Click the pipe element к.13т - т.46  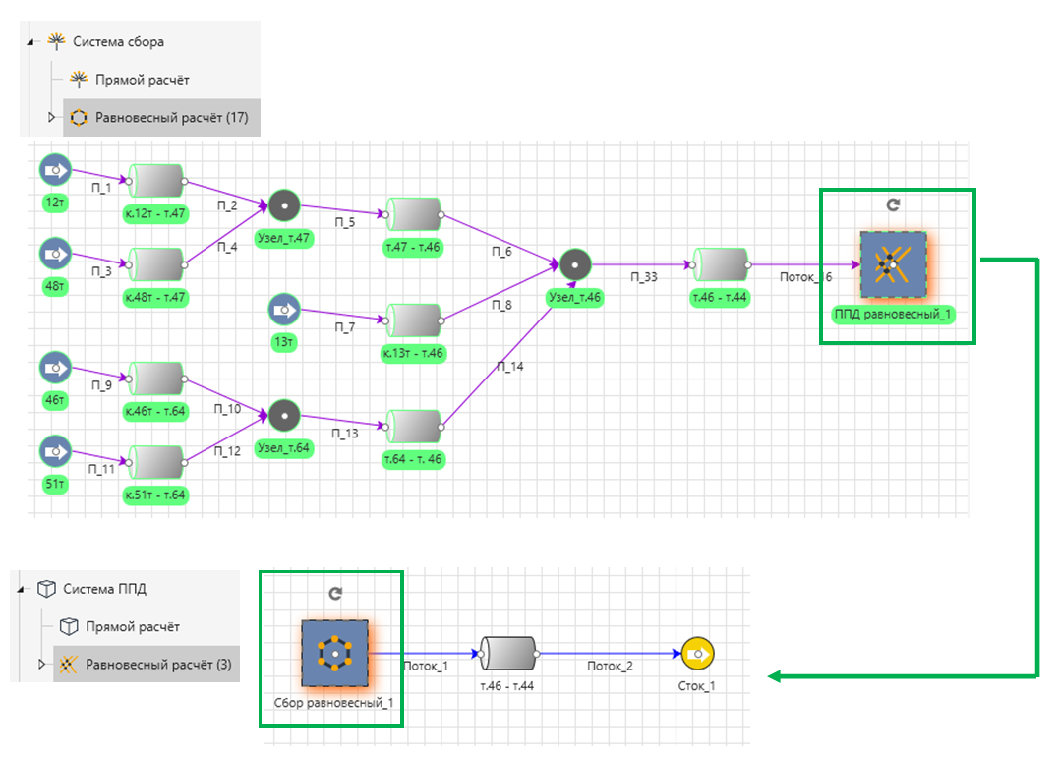[414, 320]
